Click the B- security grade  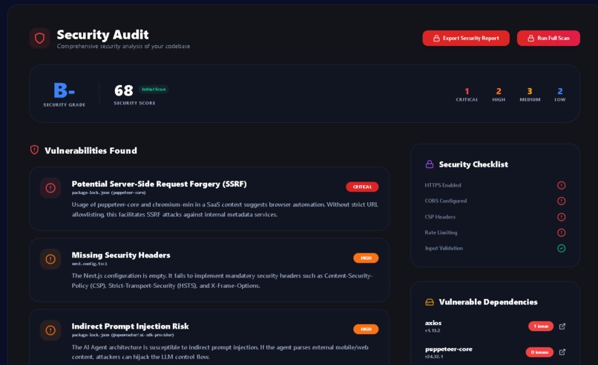pyautogui.click(x=64, y=90)
